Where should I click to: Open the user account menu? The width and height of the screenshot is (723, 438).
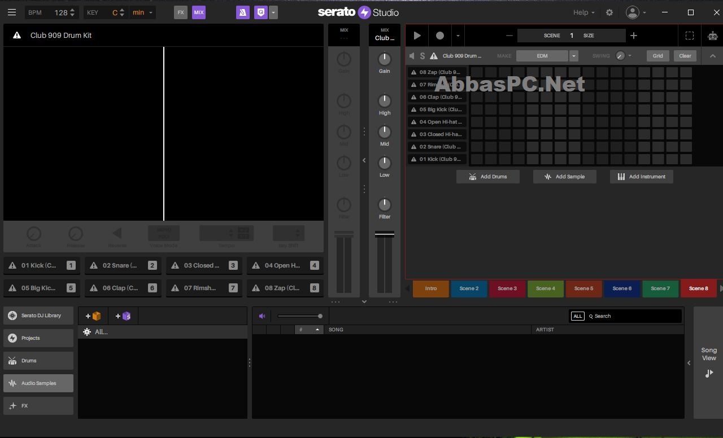[636, 12]
